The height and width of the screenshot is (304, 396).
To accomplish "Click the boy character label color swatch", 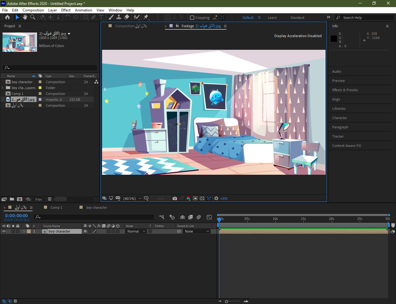I will pos(29,231).
